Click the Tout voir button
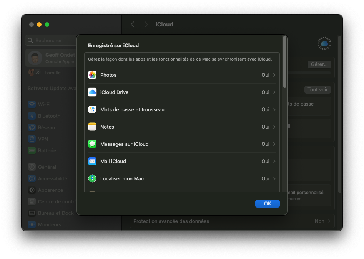The image size is (364, 259). tap(317, 90)
